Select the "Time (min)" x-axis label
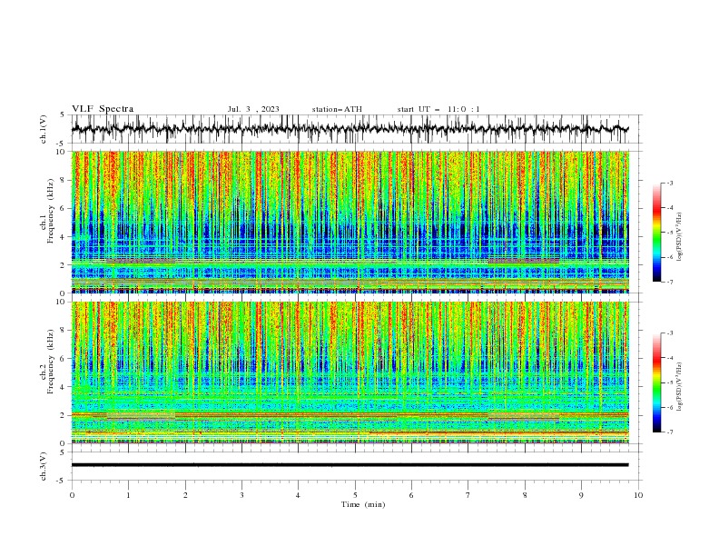The height and width of the screenshot is (556, 719). pyautogui.click(x=363, y=504)
